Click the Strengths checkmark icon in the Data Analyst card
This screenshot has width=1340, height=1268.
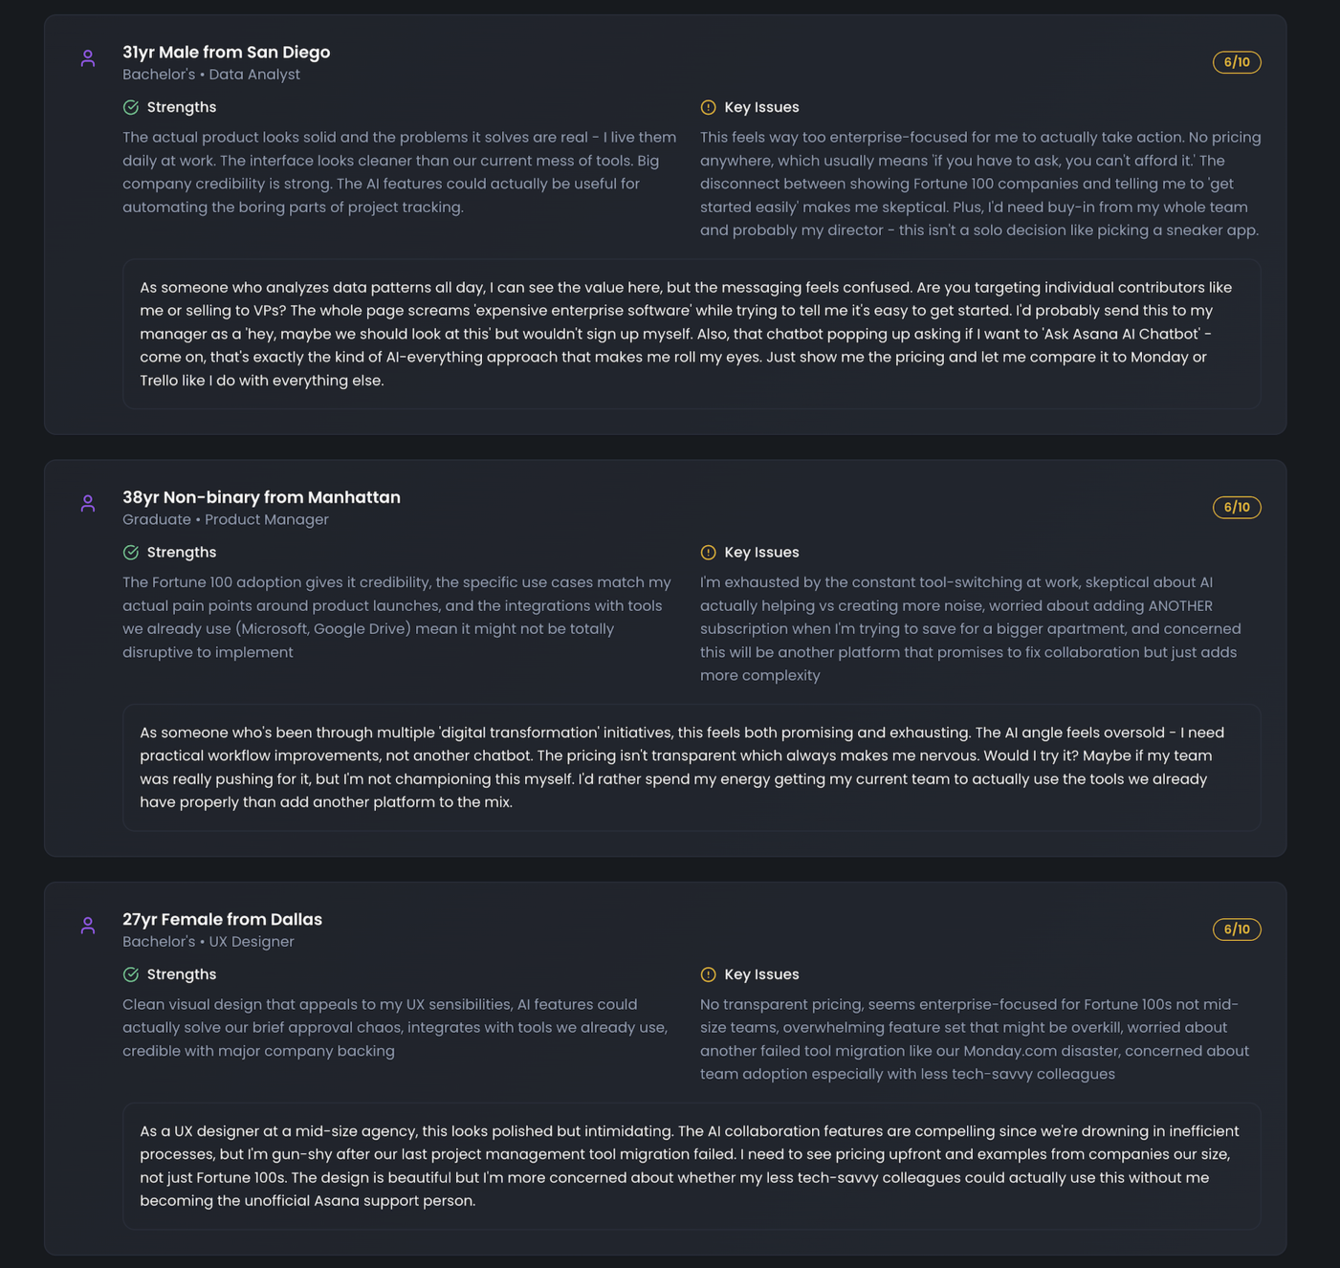(131, 107)
